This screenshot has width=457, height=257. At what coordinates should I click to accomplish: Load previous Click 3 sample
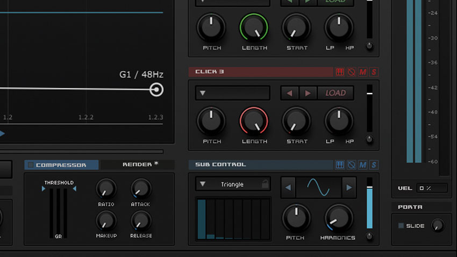point(289,93)
